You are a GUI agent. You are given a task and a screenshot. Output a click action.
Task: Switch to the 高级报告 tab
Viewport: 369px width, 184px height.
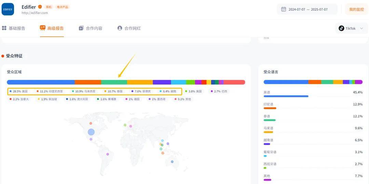coord(52,28)
